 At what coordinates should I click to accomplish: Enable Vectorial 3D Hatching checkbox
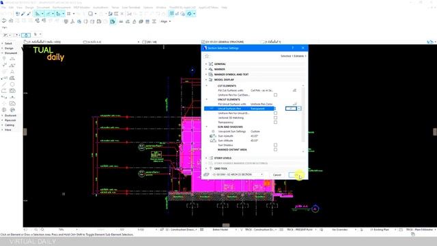275,118
